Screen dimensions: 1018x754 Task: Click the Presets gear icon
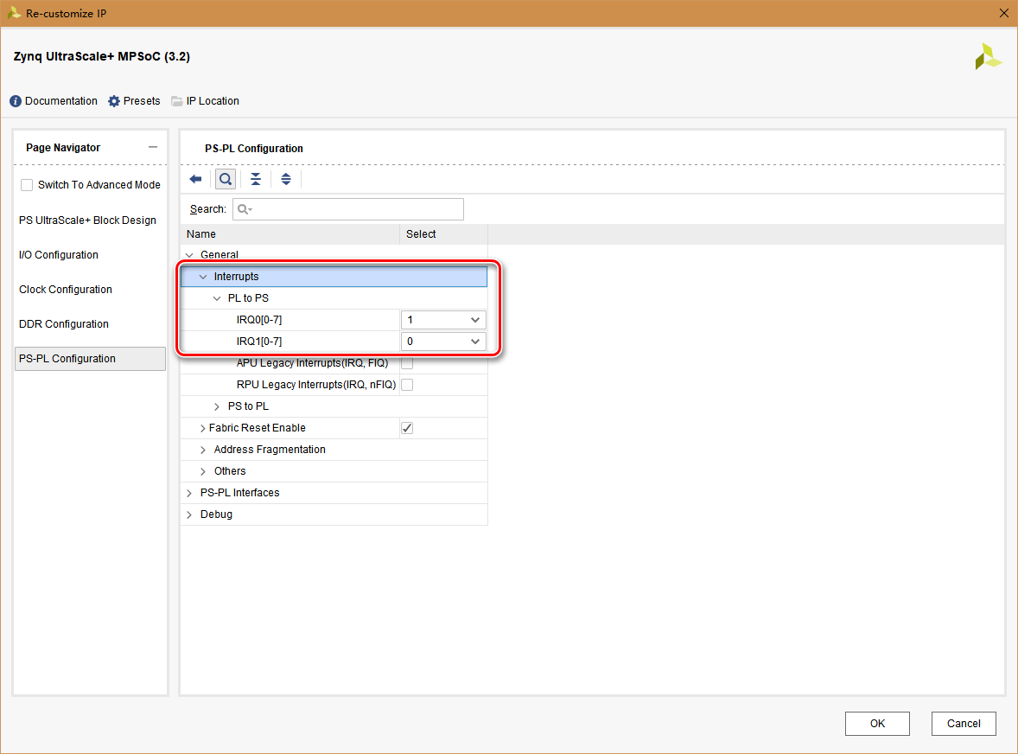point(113,101)
